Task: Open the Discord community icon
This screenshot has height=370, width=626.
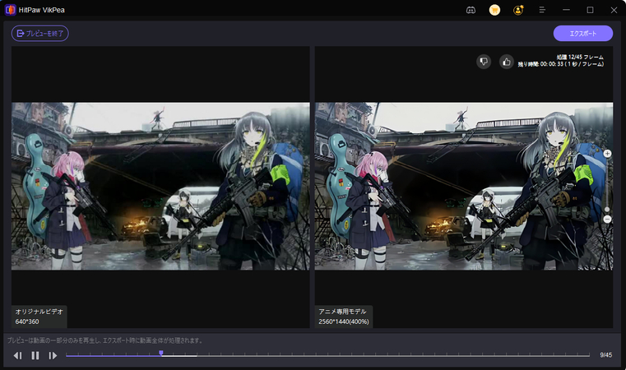Action: tap(471, 10)
